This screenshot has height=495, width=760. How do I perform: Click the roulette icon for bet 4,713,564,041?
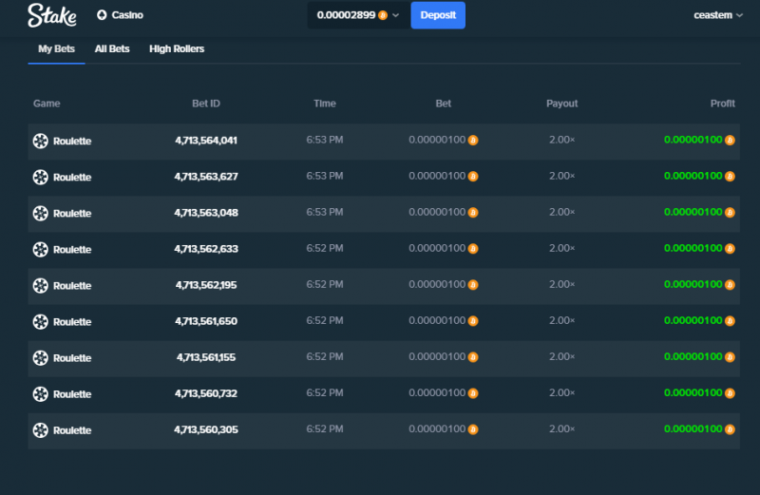click(40, 141)
